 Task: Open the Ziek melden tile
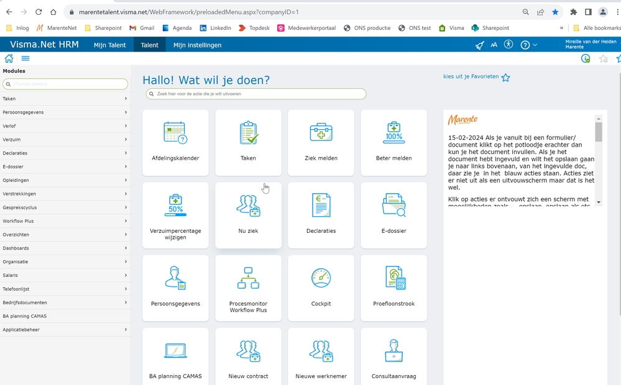tap(321, 143)
